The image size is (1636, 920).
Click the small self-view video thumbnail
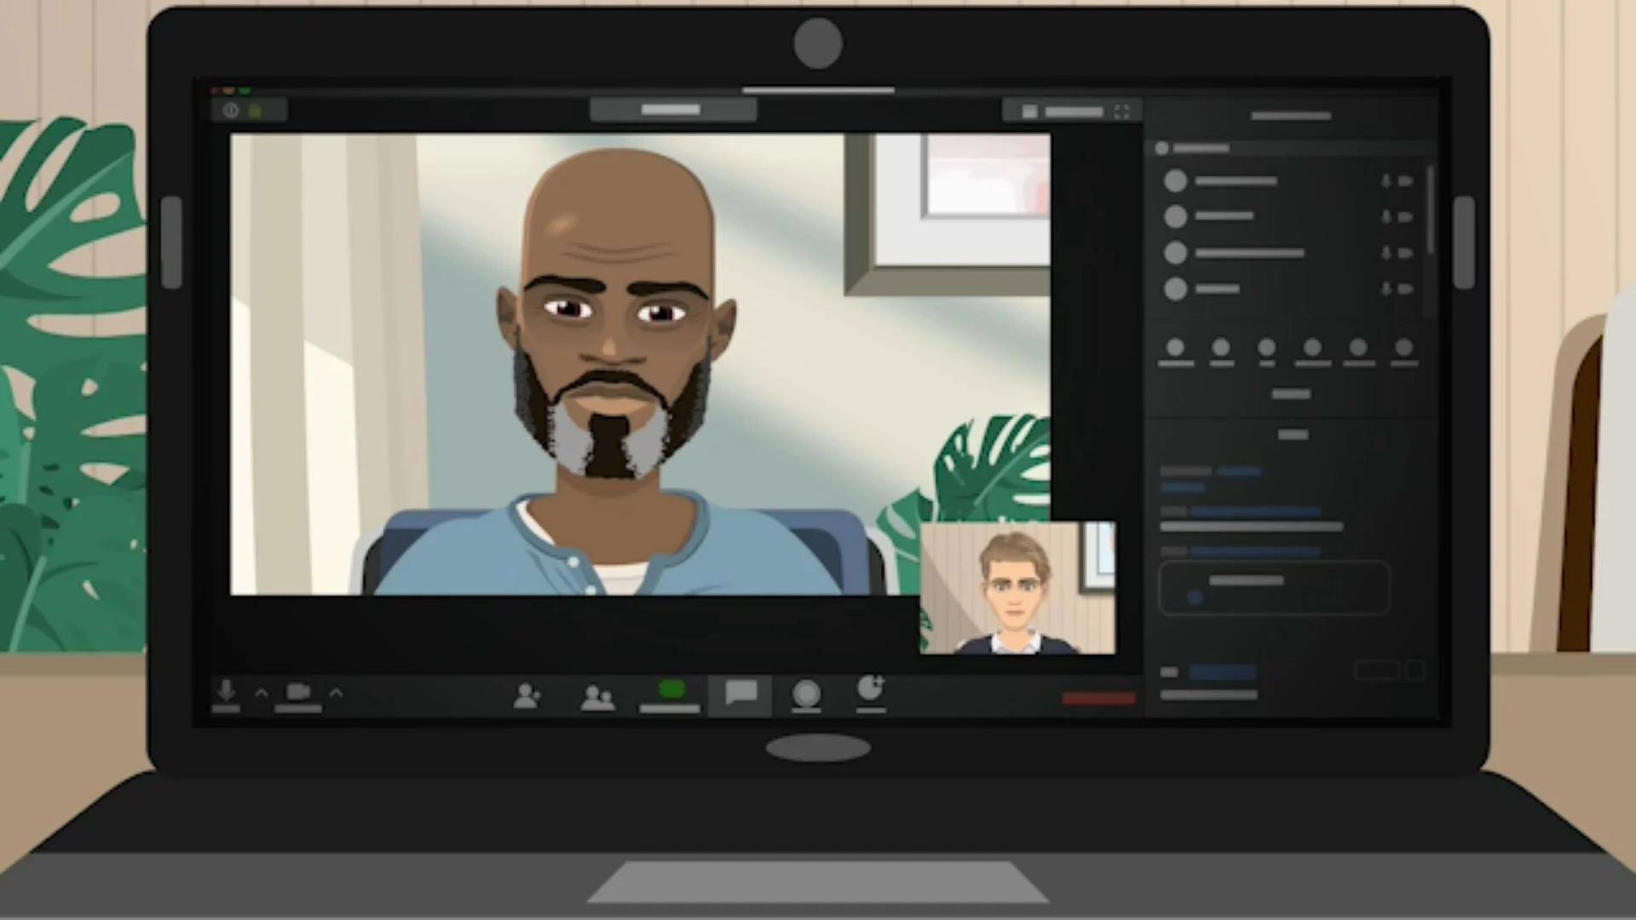[x=1017, y=589]
